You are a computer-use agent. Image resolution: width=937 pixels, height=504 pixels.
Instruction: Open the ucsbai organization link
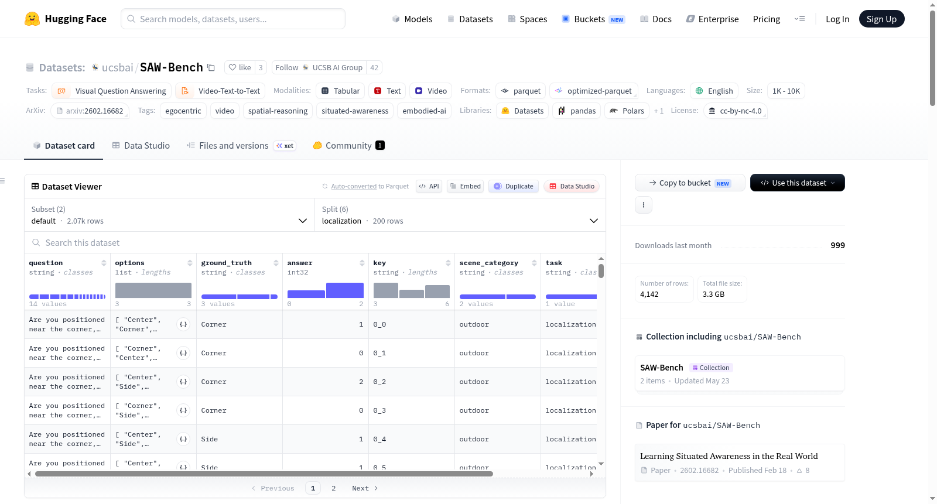click(x=118, y=67)
